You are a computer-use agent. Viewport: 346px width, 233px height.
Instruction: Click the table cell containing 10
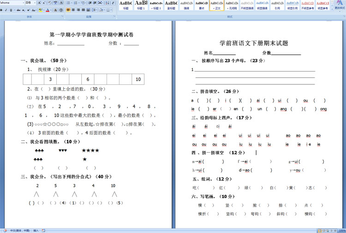pyautogui.click(x=138, y=79)
